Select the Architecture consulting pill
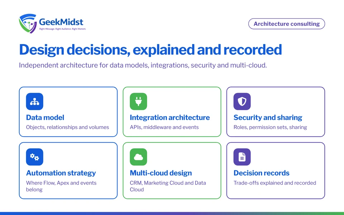 pyautogui.click(x=287, y=24)
